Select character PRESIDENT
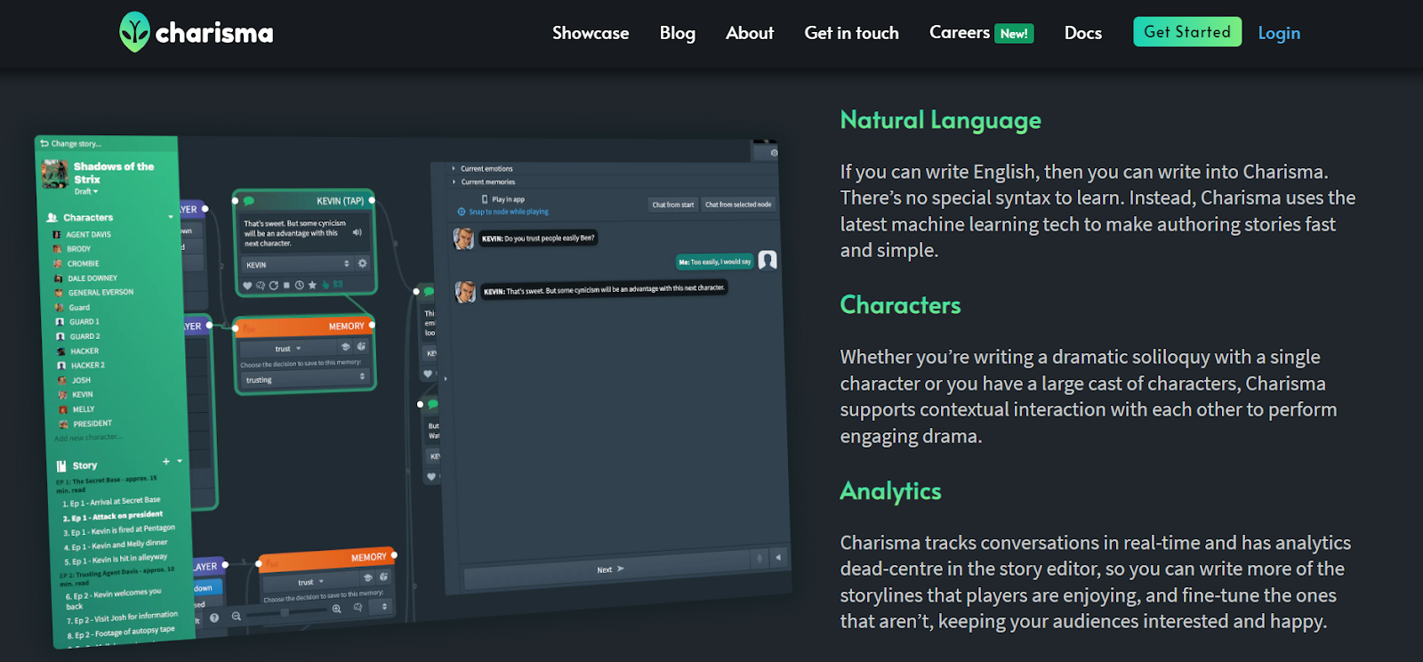The height and width of the screenshot is (662, 1423). click(85, 424)
